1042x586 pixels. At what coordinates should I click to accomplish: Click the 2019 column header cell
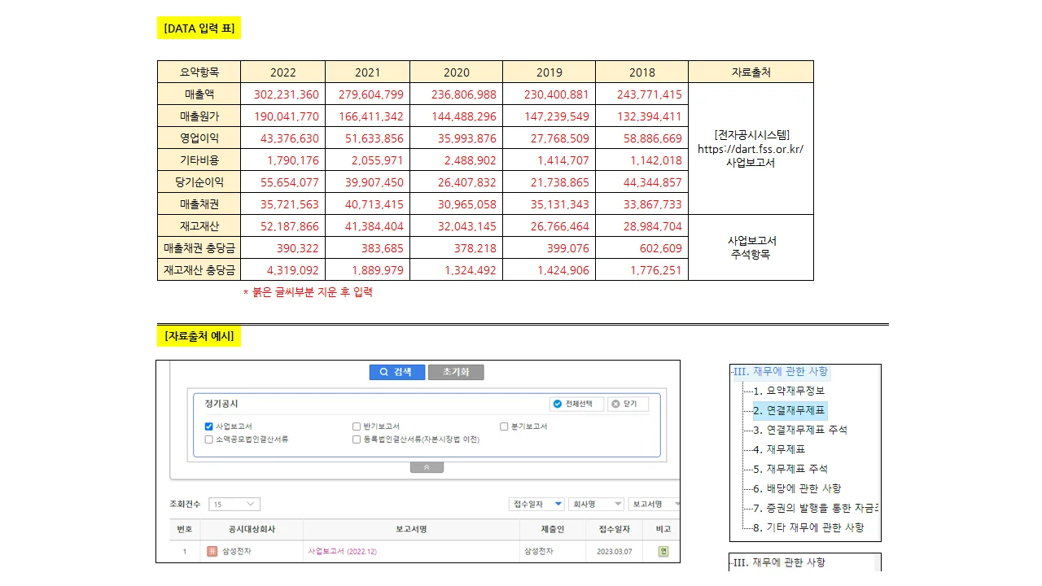click(x=549, y=72)
